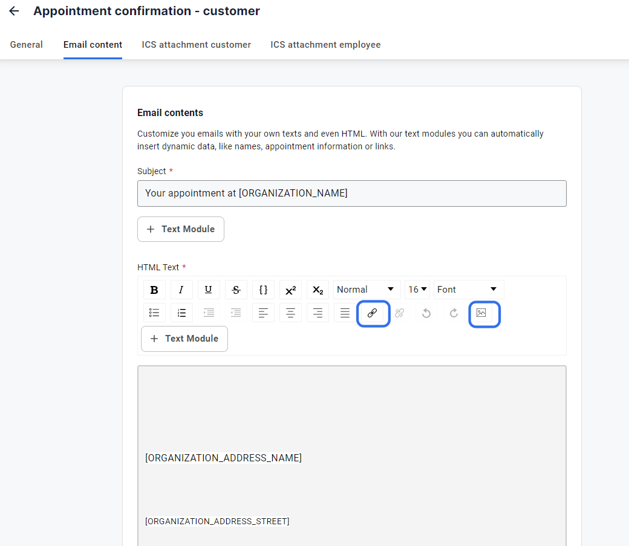The image size is (629, 546).
Task: Toggle bold formatting
Action: [154, 290]
